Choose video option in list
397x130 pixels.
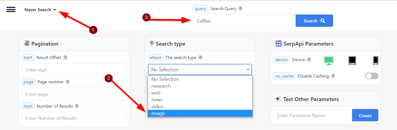[200, 107]
